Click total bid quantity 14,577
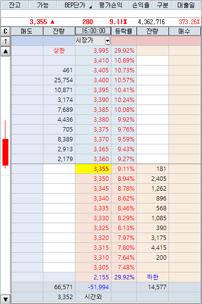The image size is (202, 304). 153,287
